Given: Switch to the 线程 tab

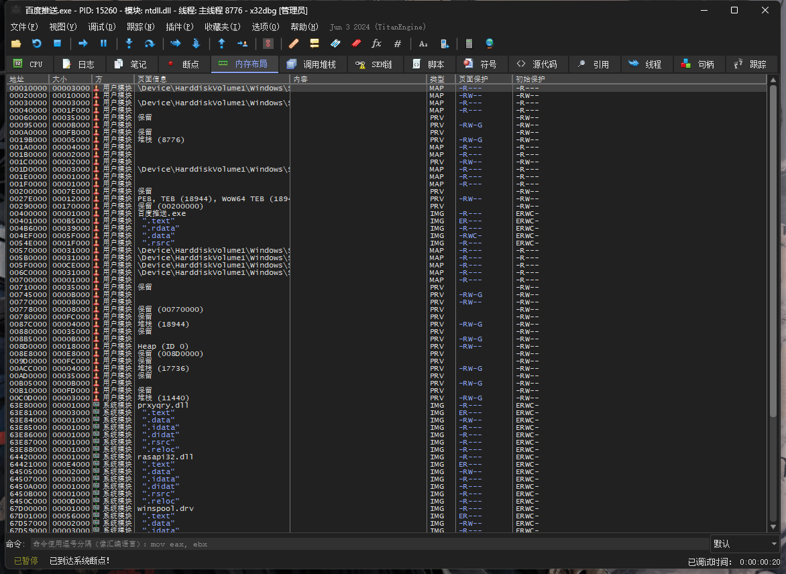Looking at the screenshot, I should click(647, 64).
